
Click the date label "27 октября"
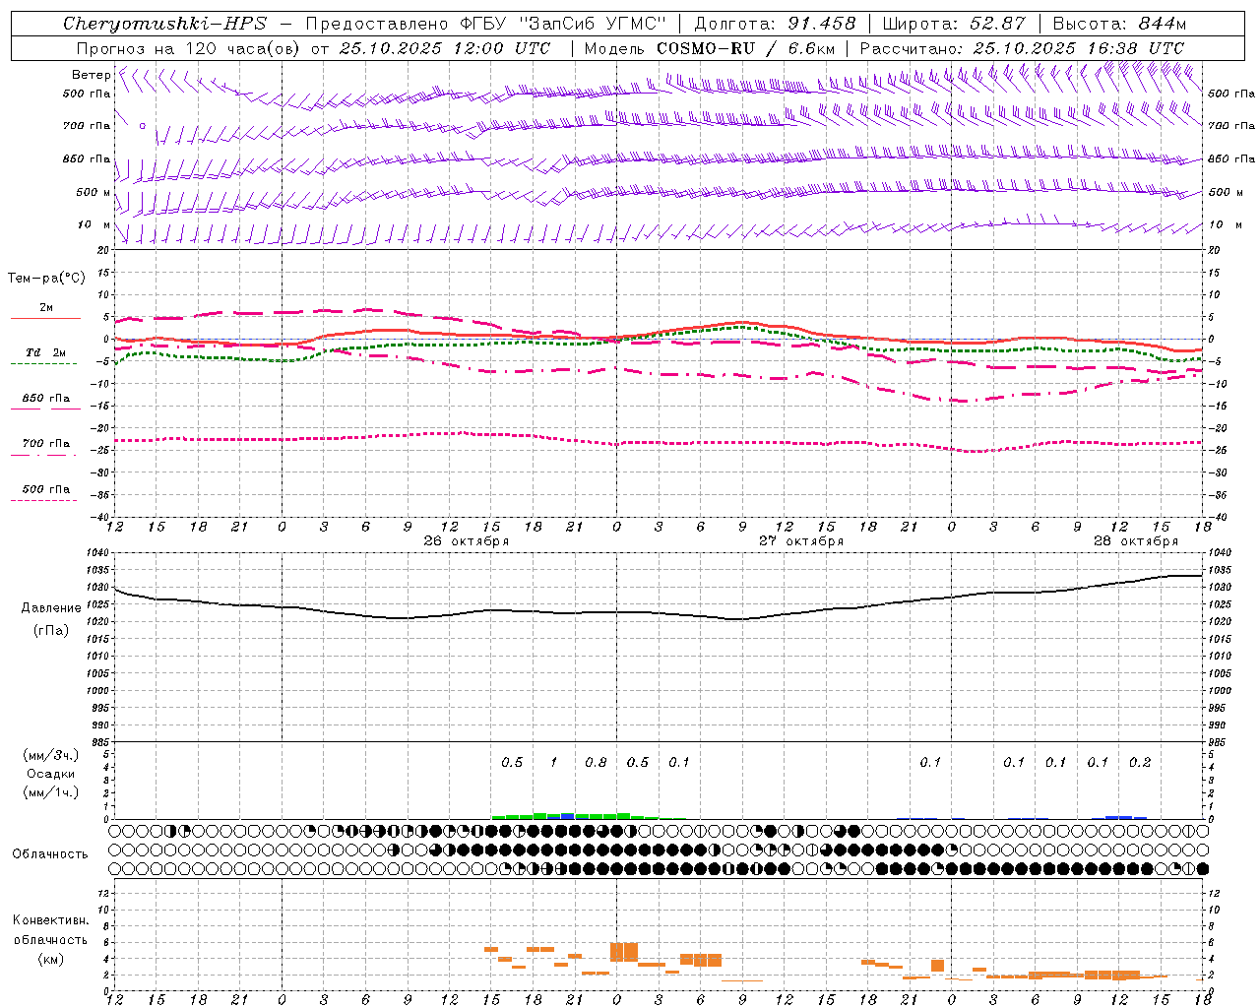[801, 541]
